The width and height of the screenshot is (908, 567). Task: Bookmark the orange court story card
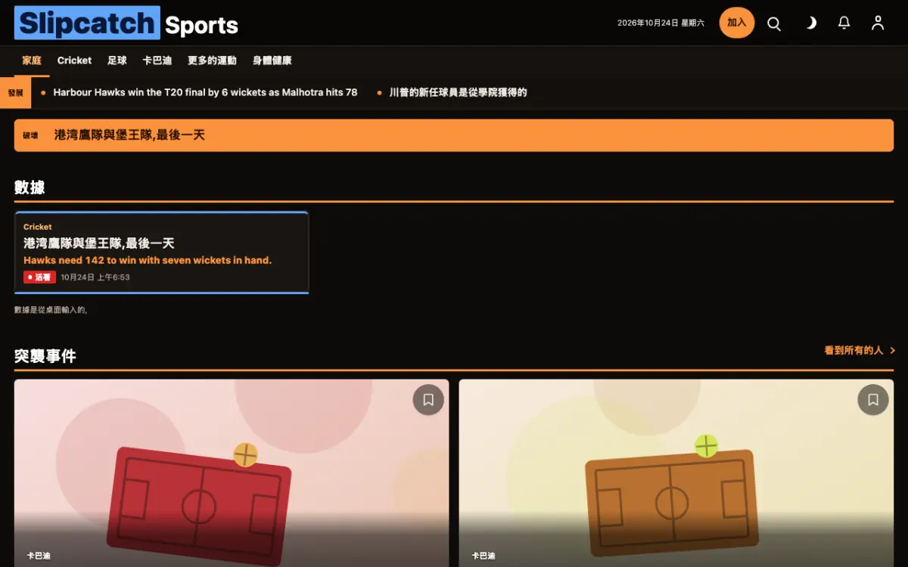pyautogui.click(x=873, y=400)
